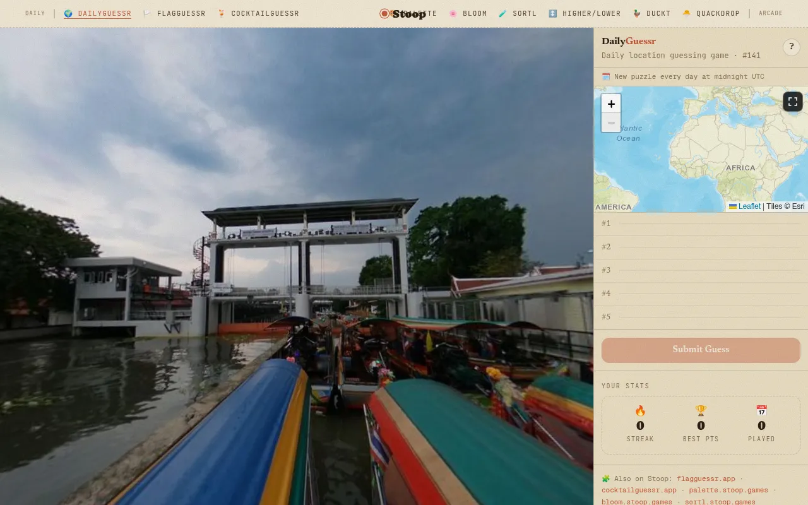The height and width of the screenshot is (505, 808).
Task: Click the duck icon beside Duckt
Action: [637, 13]
